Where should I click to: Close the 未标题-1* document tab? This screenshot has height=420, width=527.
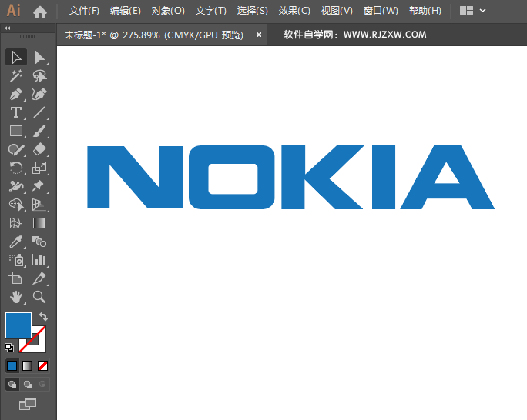tap(259, 35)
